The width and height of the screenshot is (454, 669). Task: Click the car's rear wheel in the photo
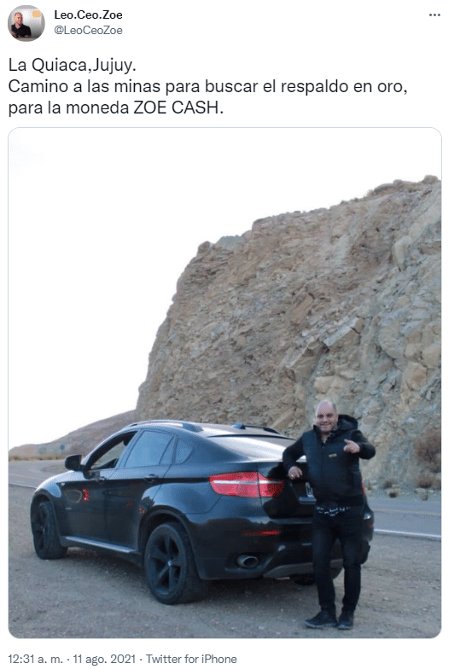coord(172,563)
